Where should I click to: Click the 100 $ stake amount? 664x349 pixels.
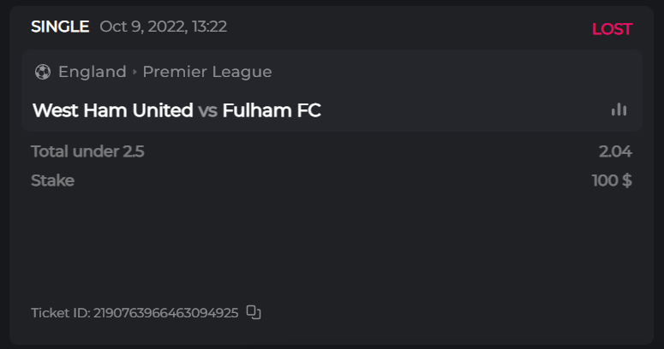pyautogui.click(x=612, y=180)
